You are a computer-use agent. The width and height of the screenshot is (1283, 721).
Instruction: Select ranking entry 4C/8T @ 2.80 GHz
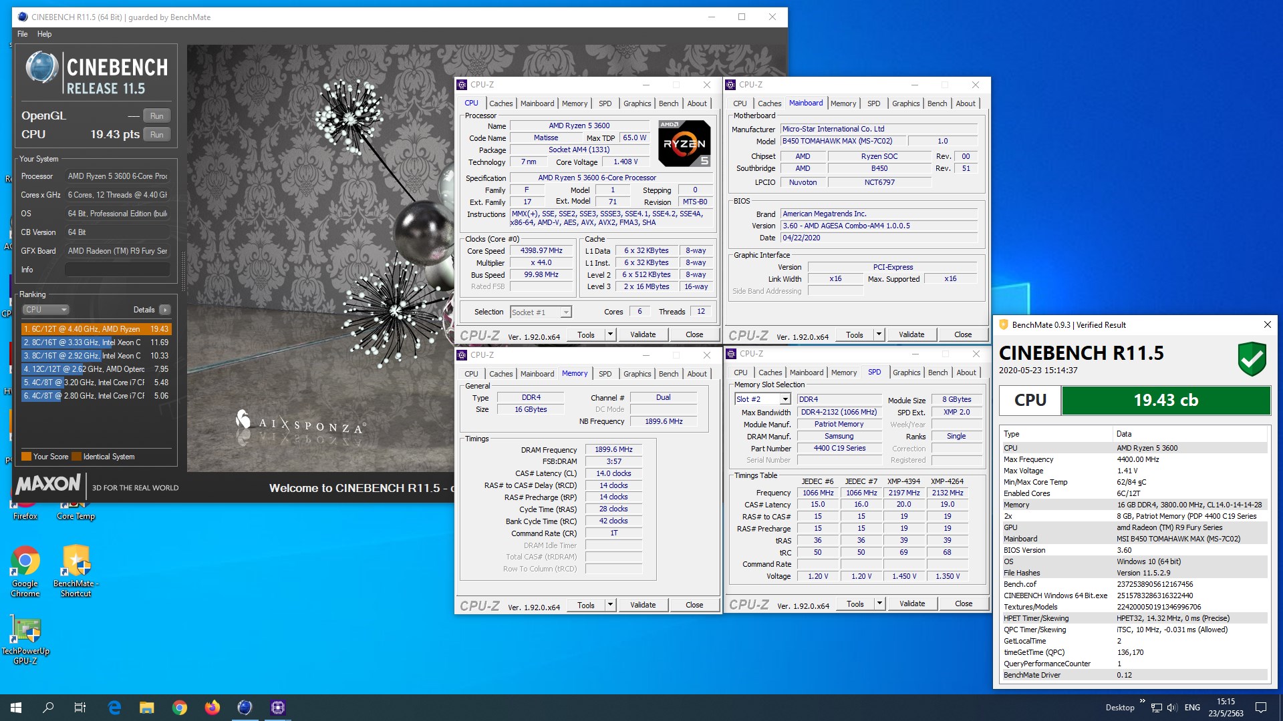point(96,396)
